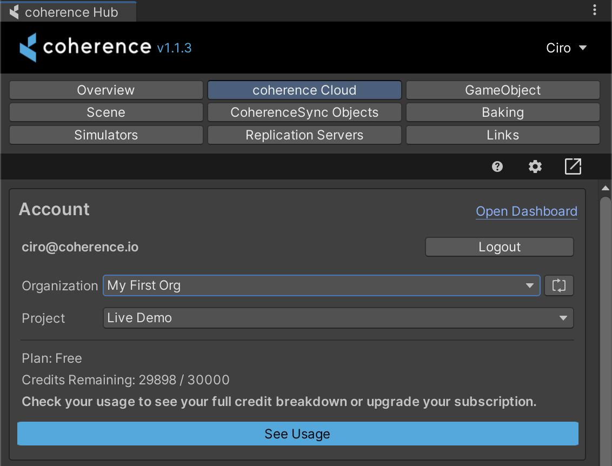The height and width of the screenshot is (466, 612).
Task: Click the pop-out external window icon
Action: (573, 167)
